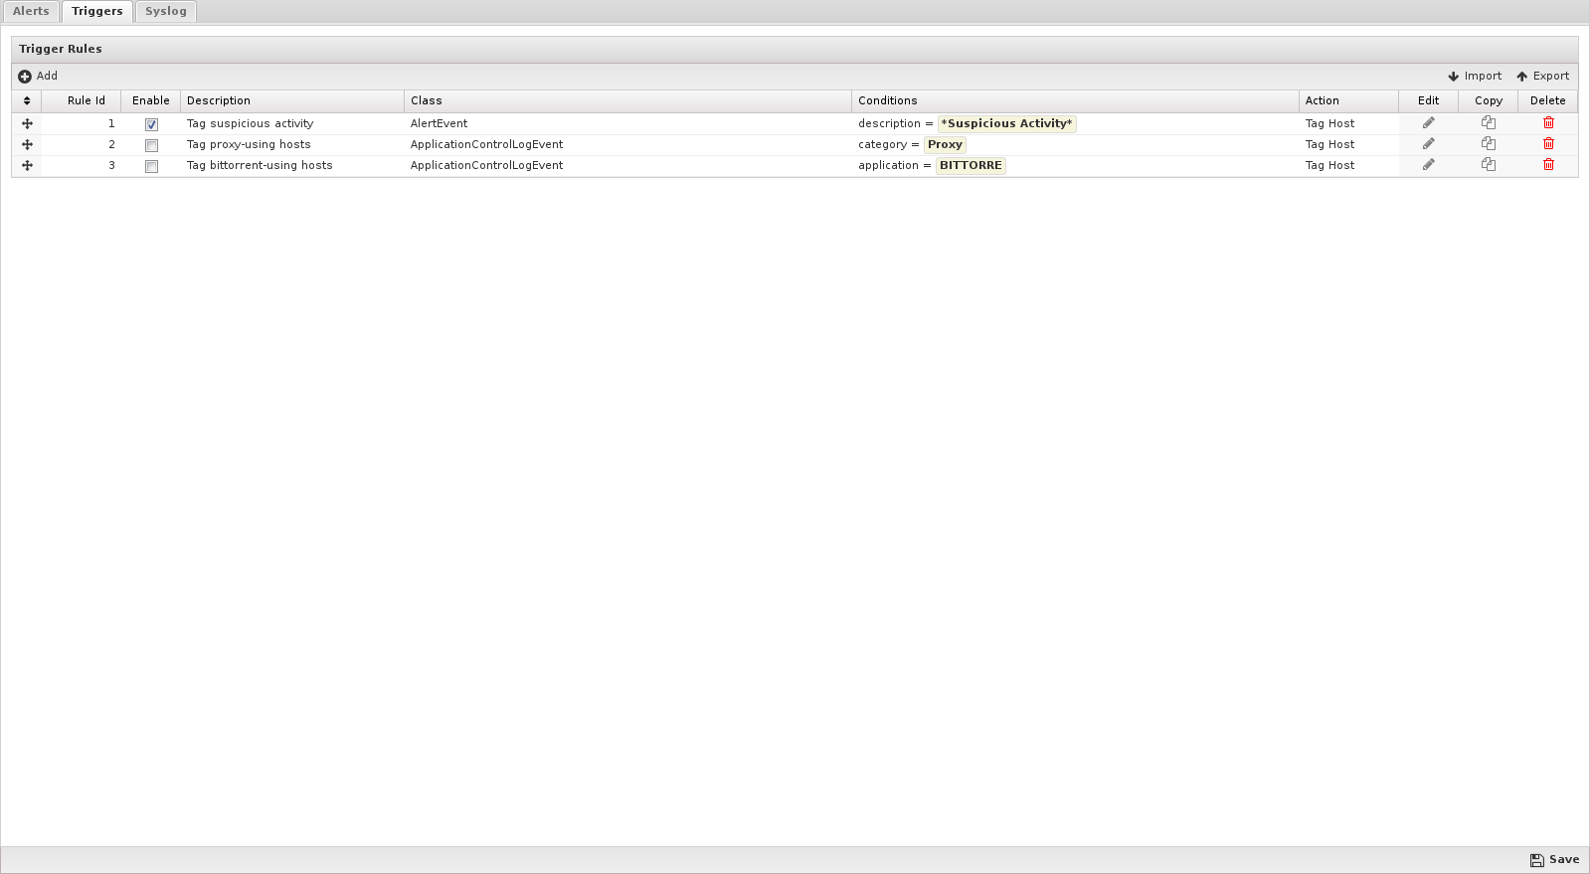
Task: Copy the proxy-using hosts rule
Action: coord(1489,144)
